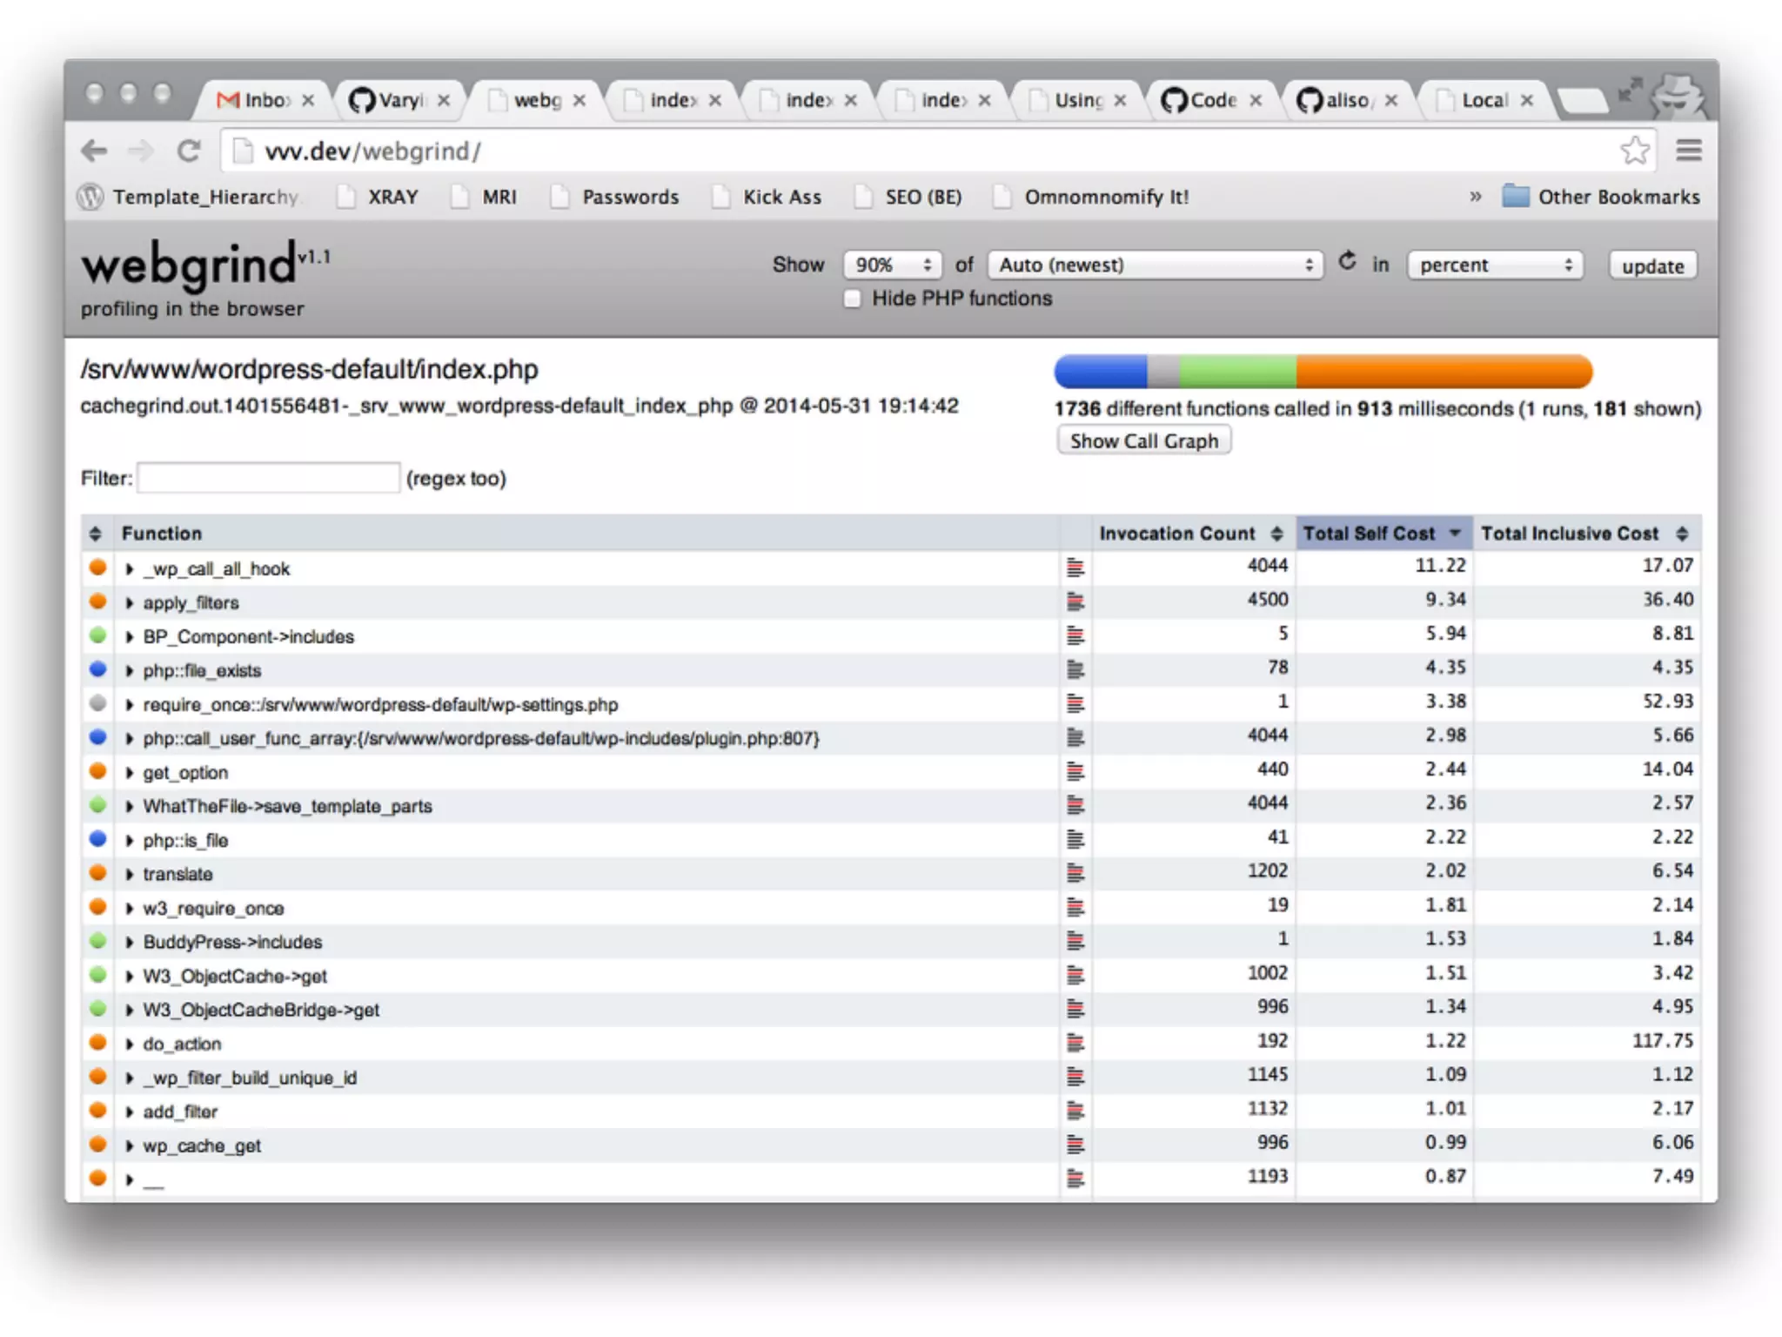Open the Chrome hamburger menu

(x=1689, y=151)
